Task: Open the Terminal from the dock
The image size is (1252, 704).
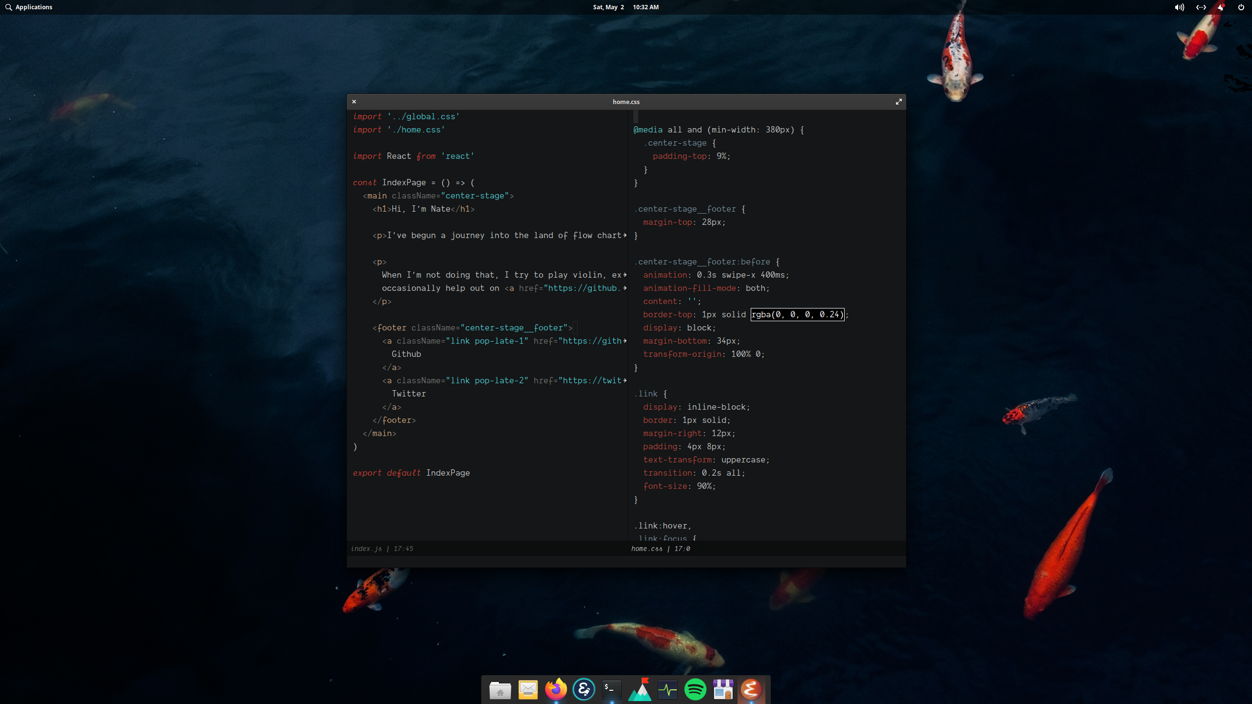Action: click(611, 690)
